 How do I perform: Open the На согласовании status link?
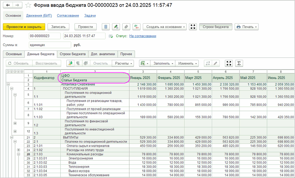(x=142, y=36)
